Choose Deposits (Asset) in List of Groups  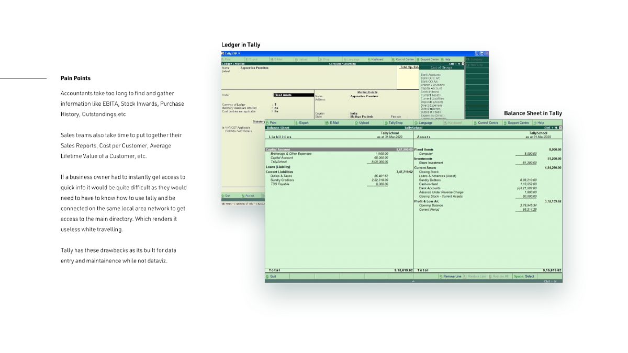pyautogui.click(x=431, y=102)
